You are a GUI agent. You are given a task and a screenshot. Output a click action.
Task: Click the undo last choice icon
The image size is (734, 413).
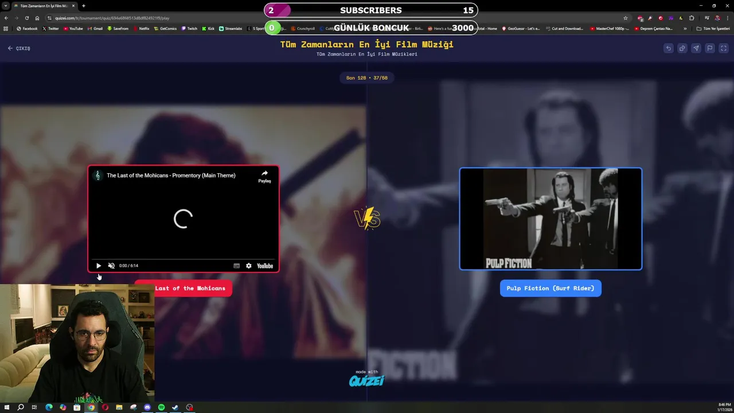668,48
